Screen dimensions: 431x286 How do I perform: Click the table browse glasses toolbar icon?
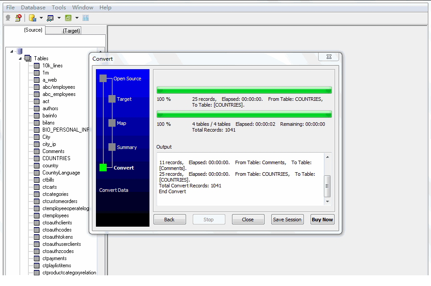(x=50, y=18)
